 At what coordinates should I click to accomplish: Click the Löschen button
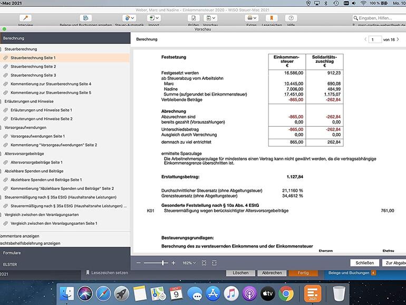click(x=240, y=273)
